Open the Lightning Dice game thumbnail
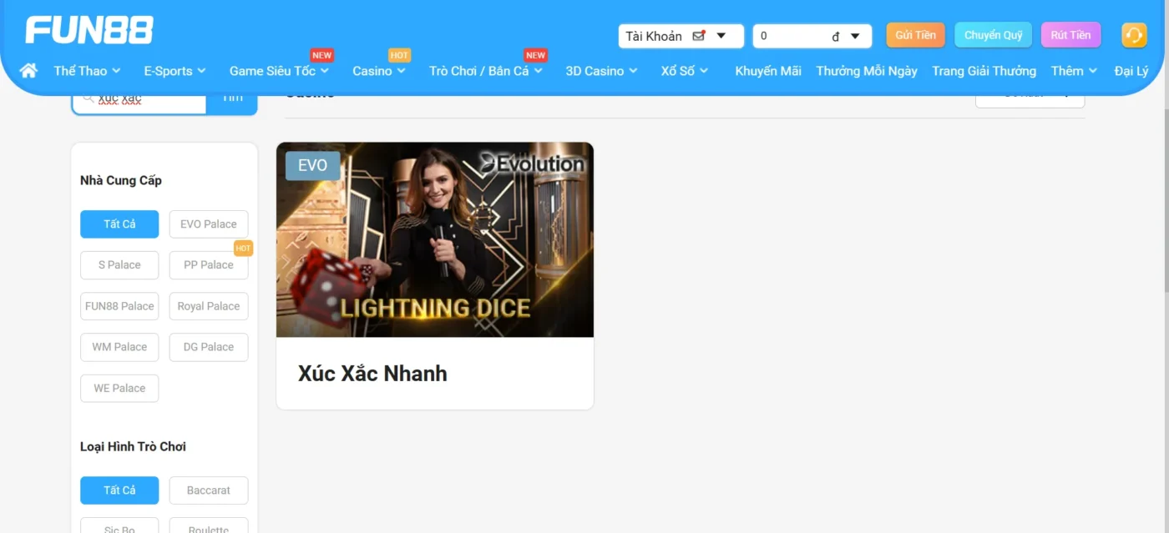Screen dimensions: 1169x533 (434, 240)
